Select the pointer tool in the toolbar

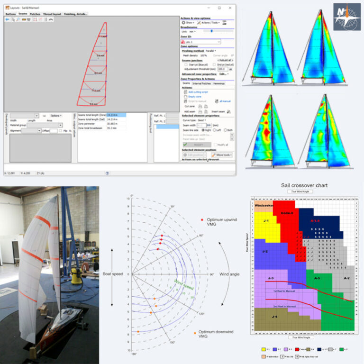(x=14, y=19)
